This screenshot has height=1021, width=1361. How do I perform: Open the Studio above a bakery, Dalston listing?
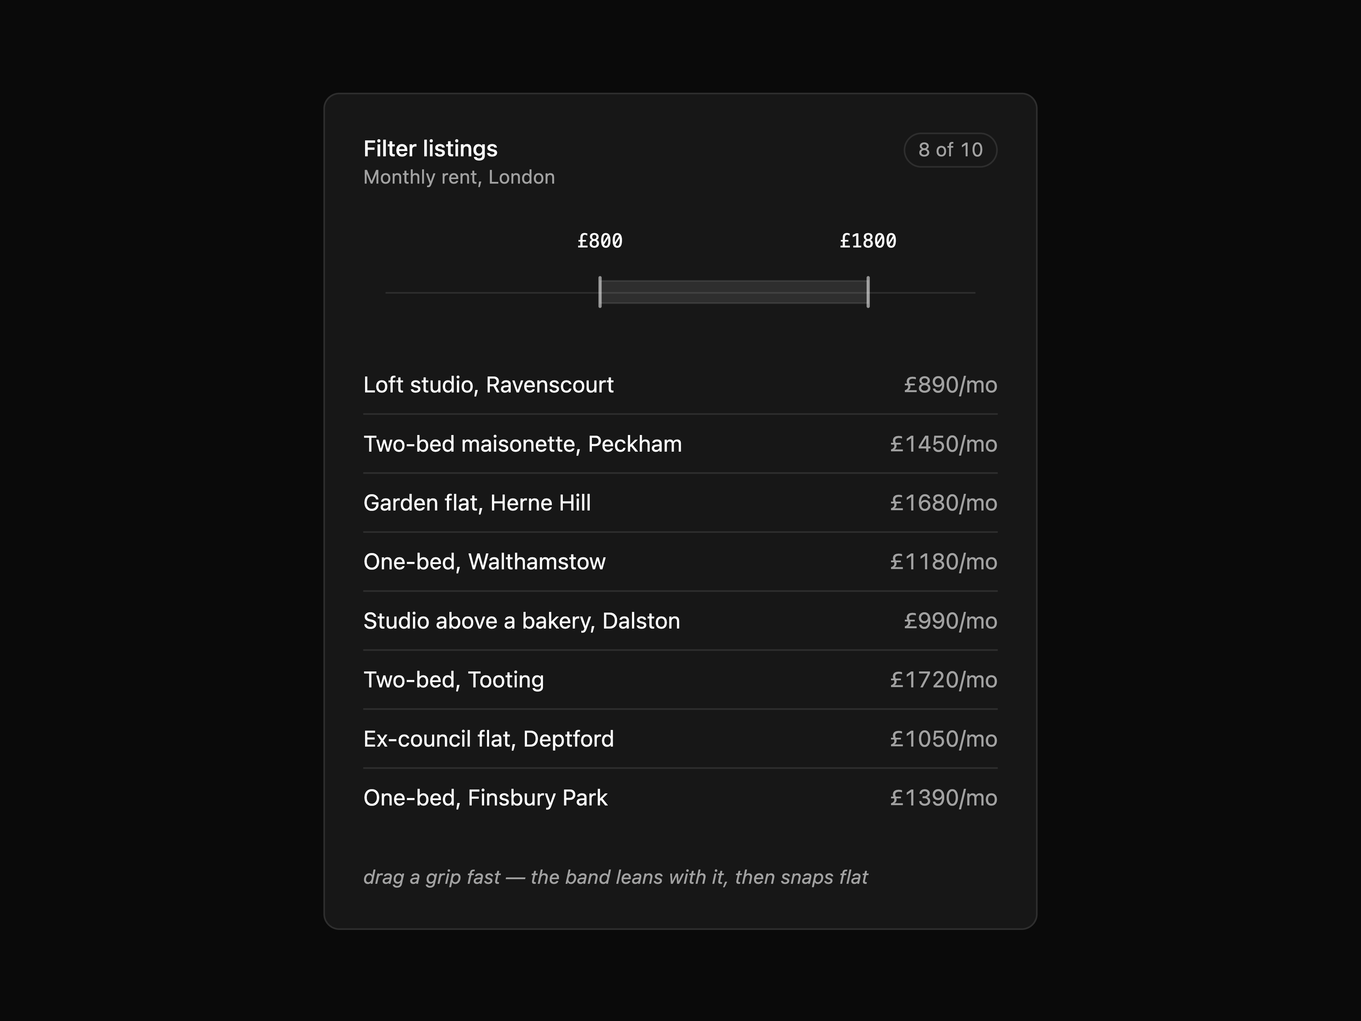click(680, 621)
